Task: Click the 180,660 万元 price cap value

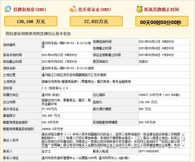Action: pyautogui.click(x=51, y=116)
